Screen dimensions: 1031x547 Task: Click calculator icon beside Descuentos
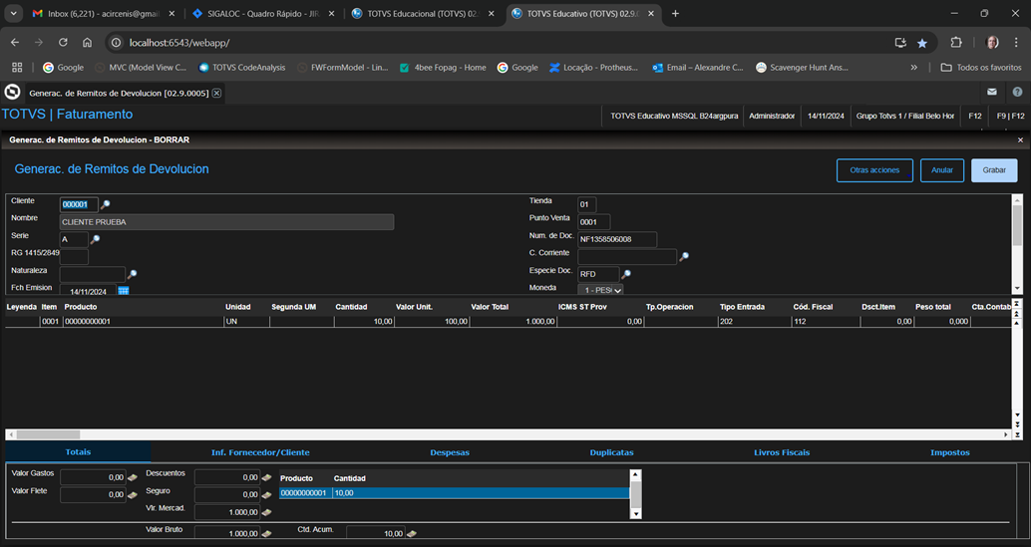click(x=266, y=477)
